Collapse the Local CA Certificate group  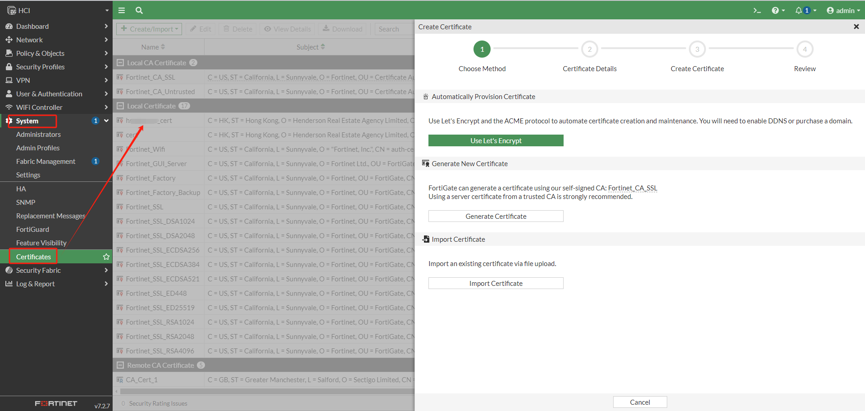pos(120,63)
